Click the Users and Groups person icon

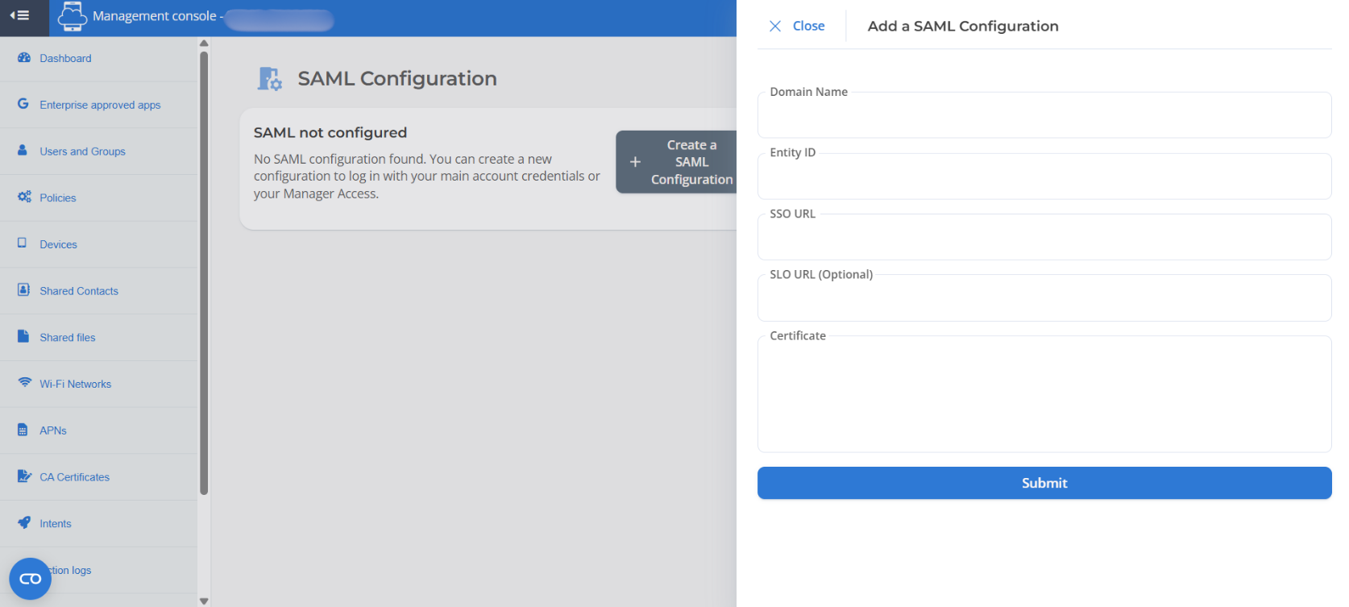coord(23,151)
